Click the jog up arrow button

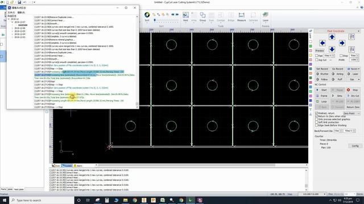coord(332,37)
